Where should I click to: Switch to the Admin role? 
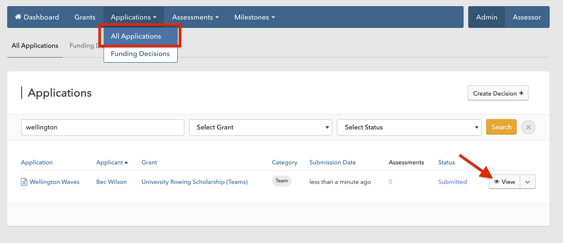click(486, 17)
